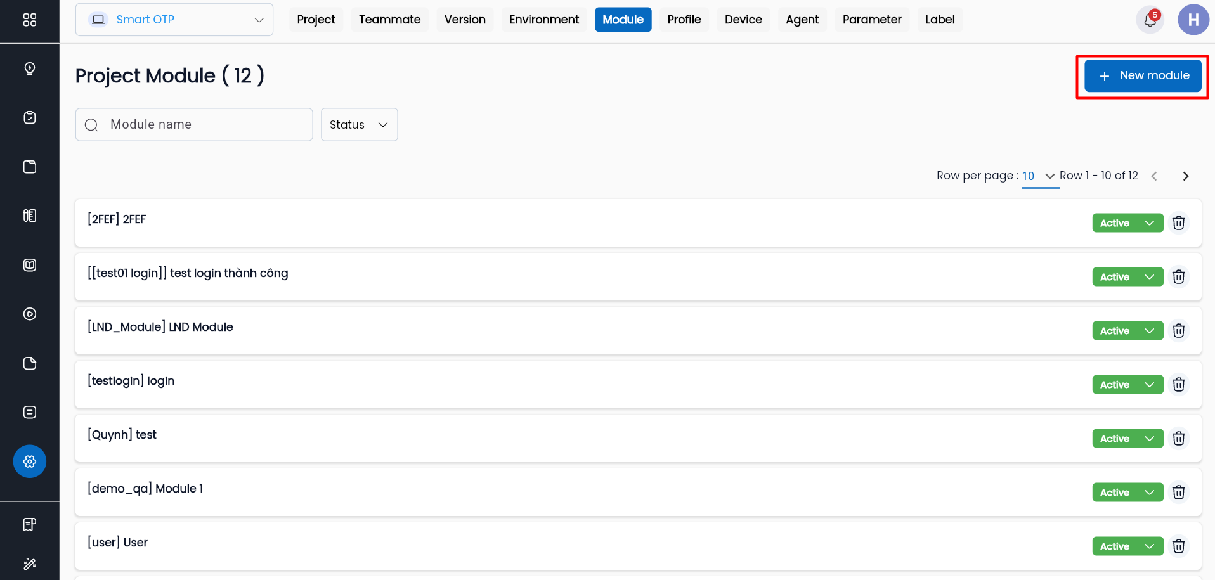Click the play circle sidebar icon
The width and height of the screenshot is (1215, 580).
tap(30, 314)
